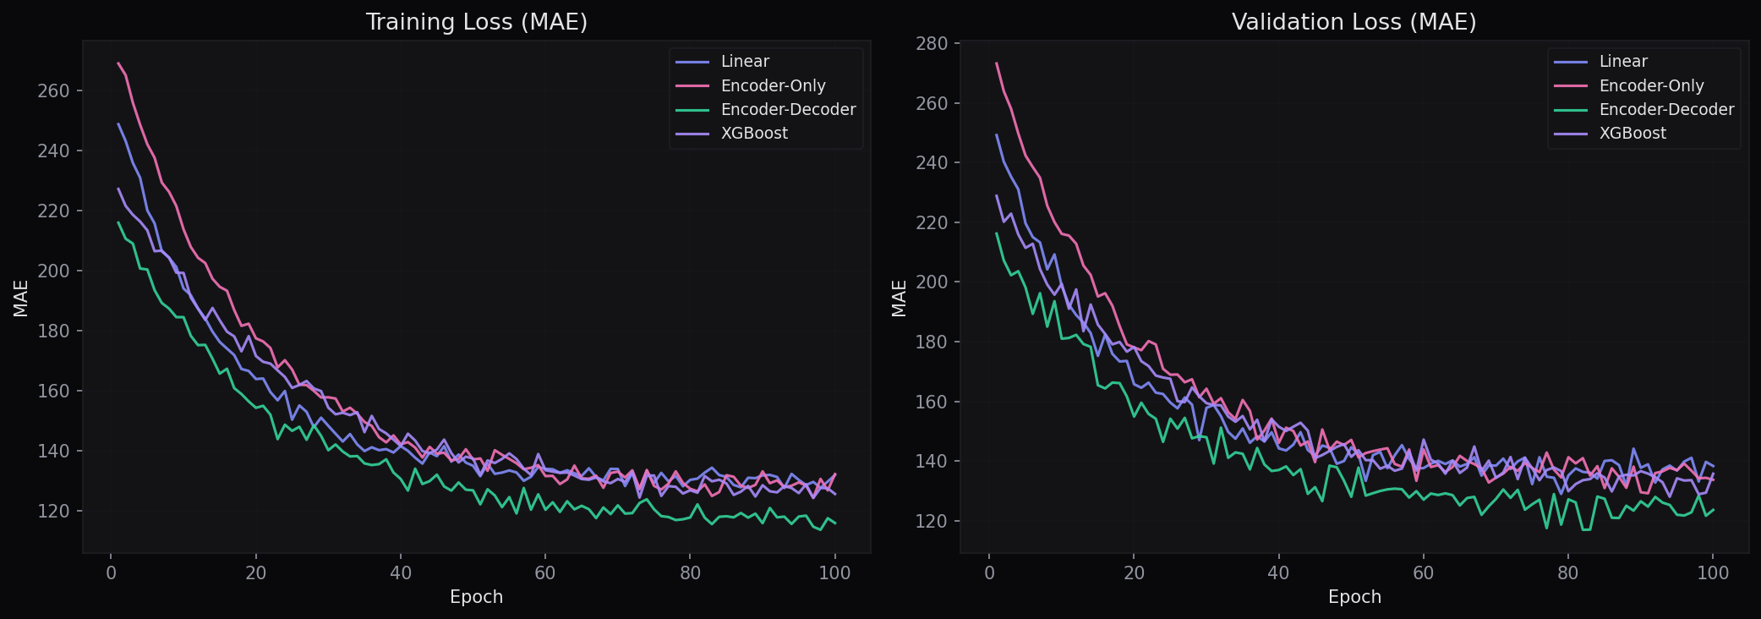
Task: Click the "120" y-axis tick on Training Loss
Action: (54, 512)
